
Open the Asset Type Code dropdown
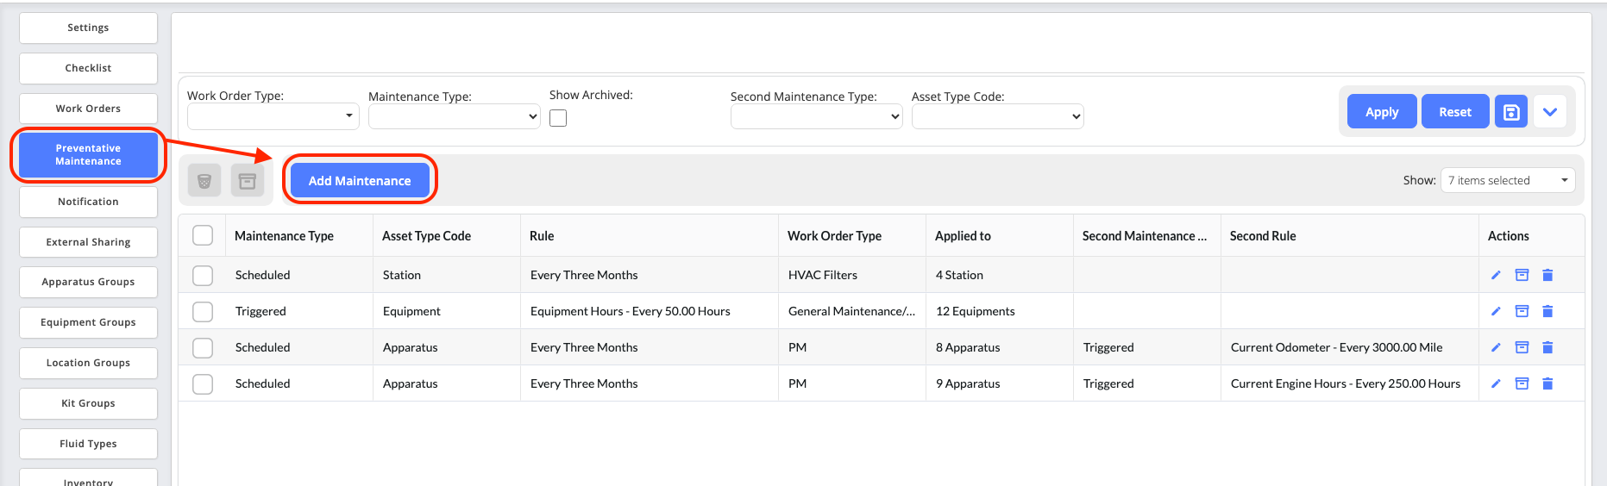(997, 116)
